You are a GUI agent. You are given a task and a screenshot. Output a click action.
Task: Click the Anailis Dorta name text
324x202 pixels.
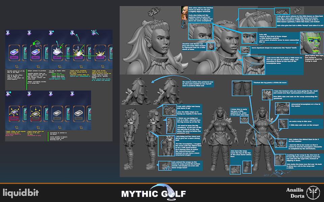[295, 193]
